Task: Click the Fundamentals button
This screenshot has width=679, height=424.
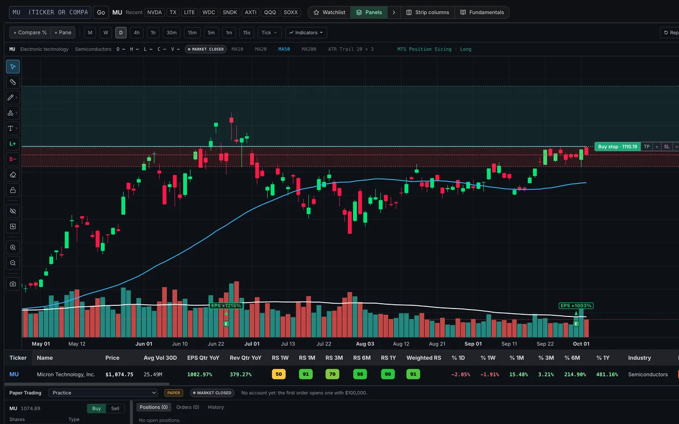Action: [482, 12]
